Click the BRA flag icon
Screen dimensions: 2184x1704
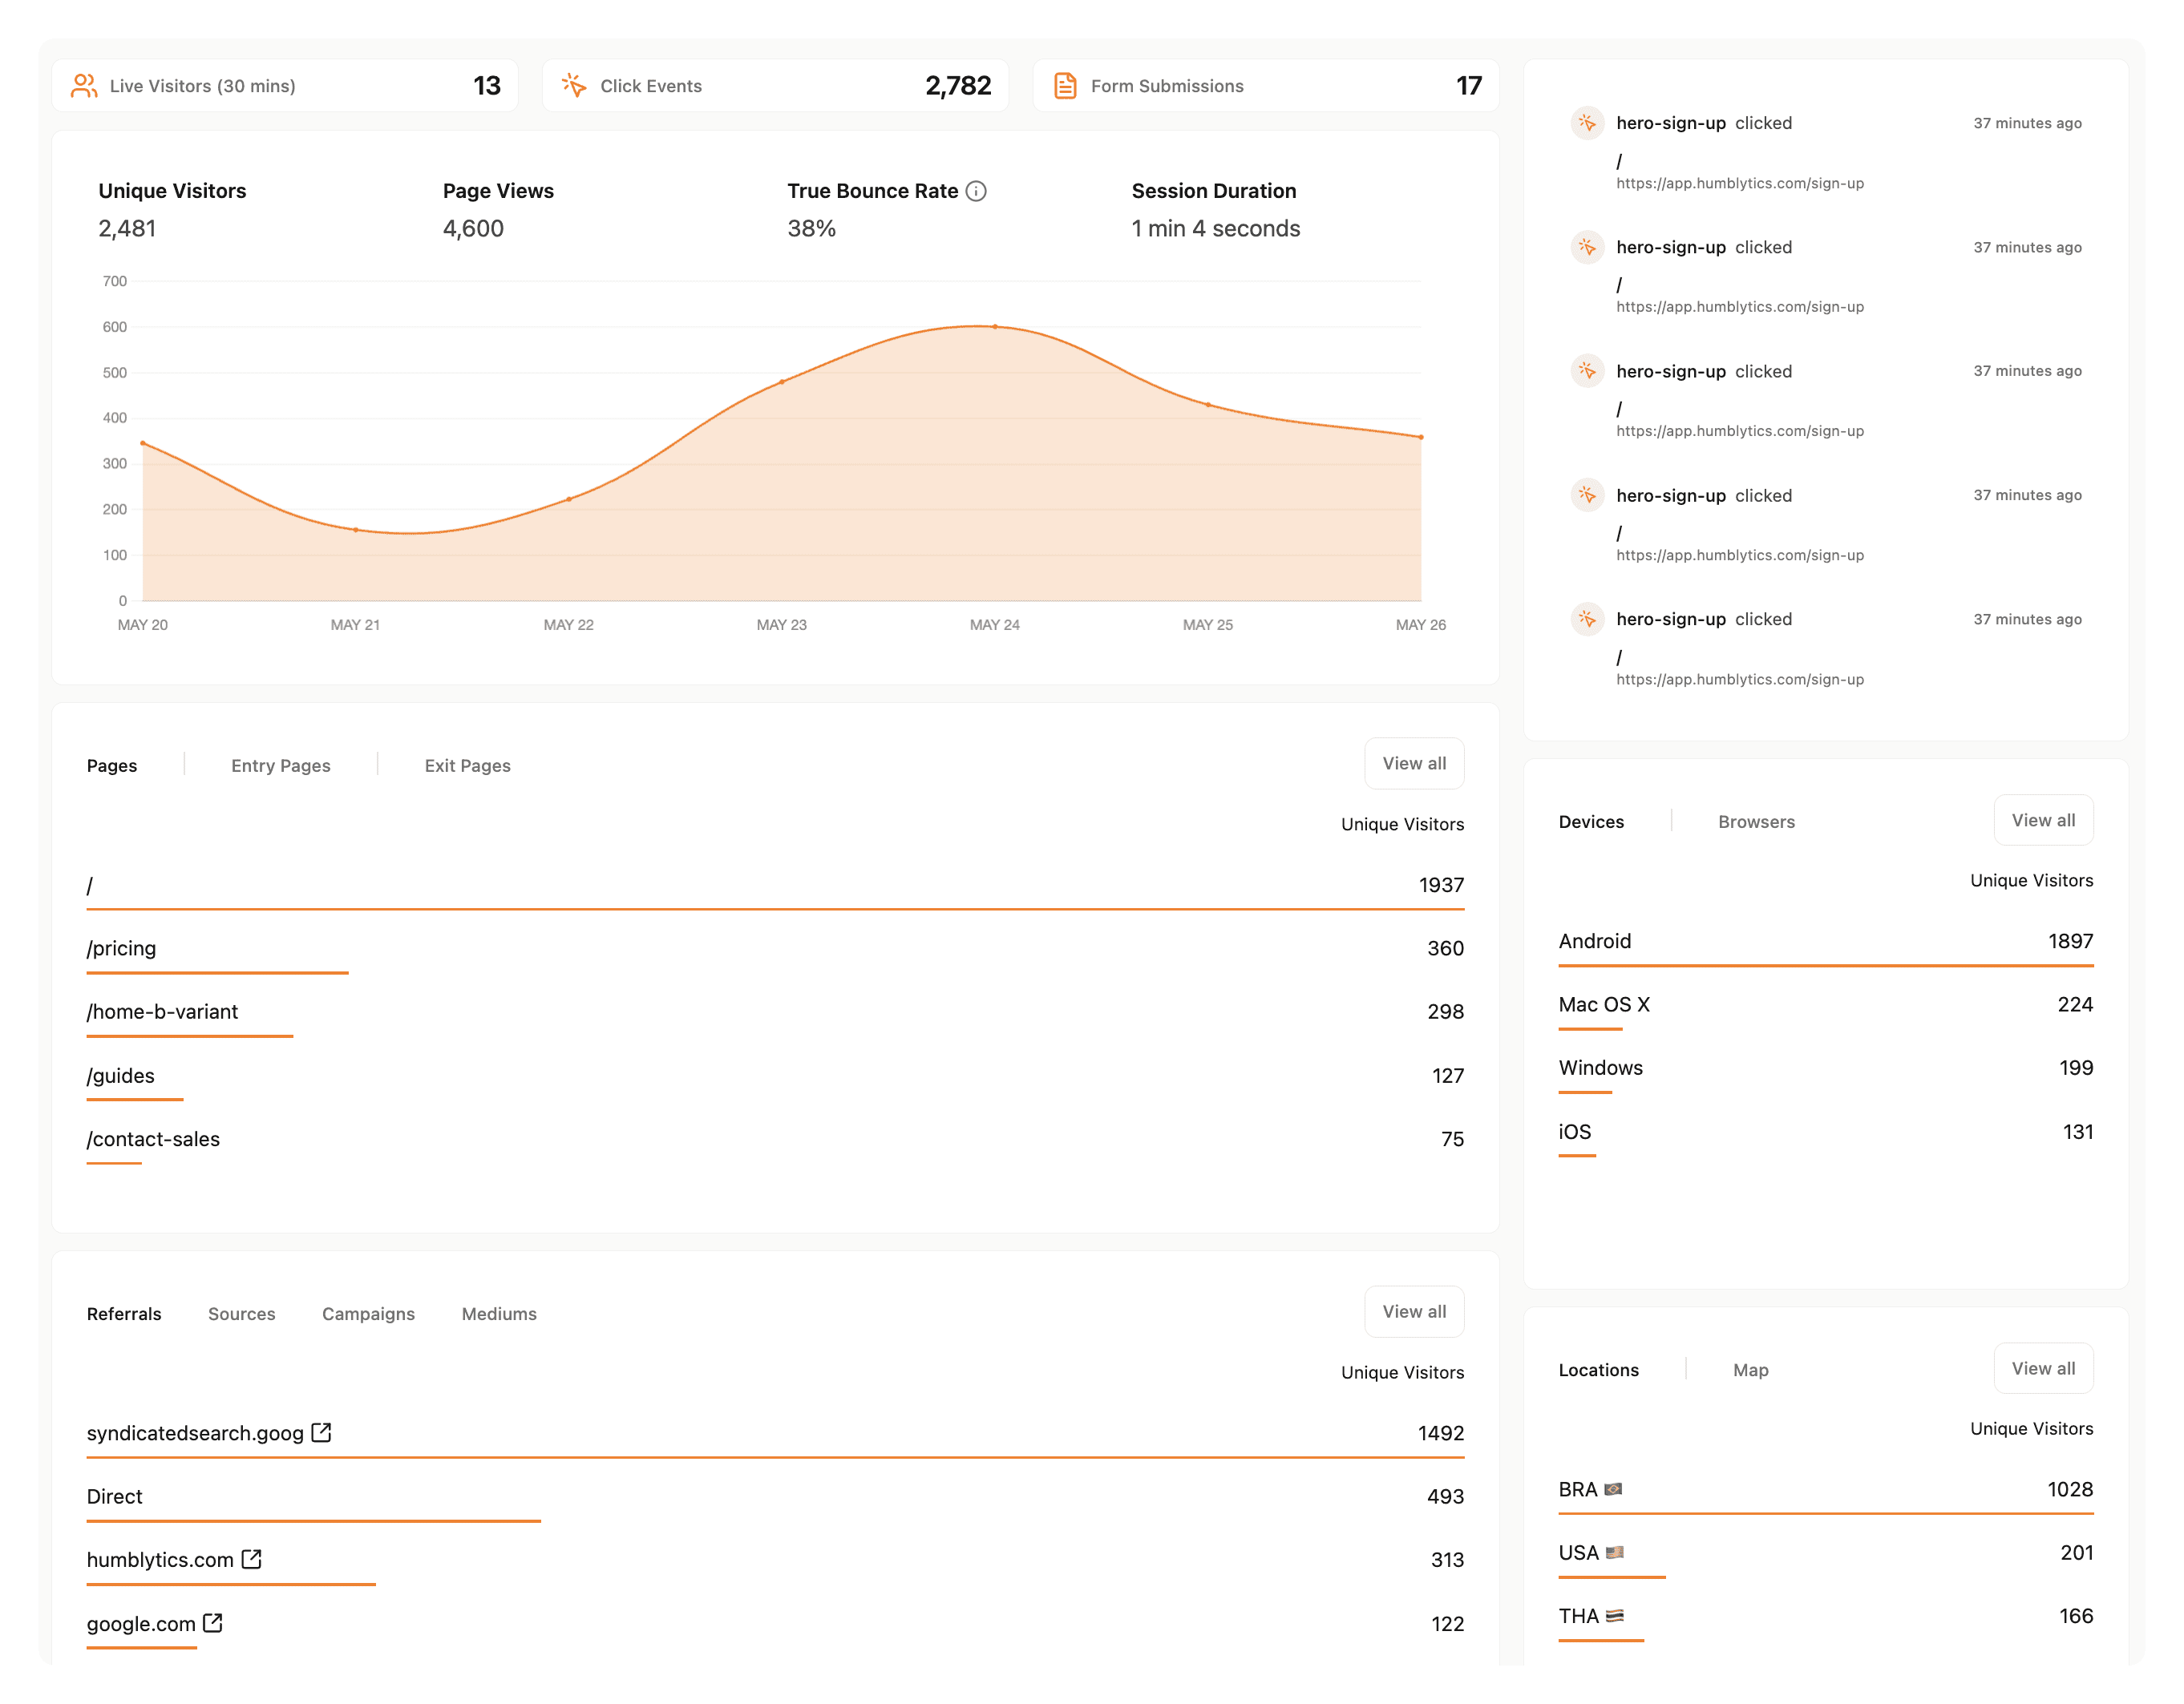point(1613,1489)
